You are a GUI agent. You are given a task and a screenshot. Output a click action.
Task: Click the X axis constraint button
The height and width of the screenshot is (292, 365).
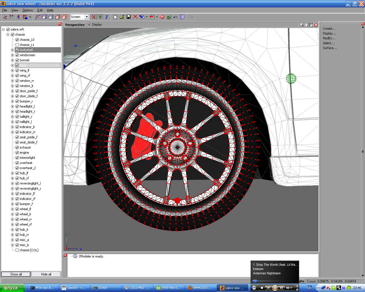[93, 17]
